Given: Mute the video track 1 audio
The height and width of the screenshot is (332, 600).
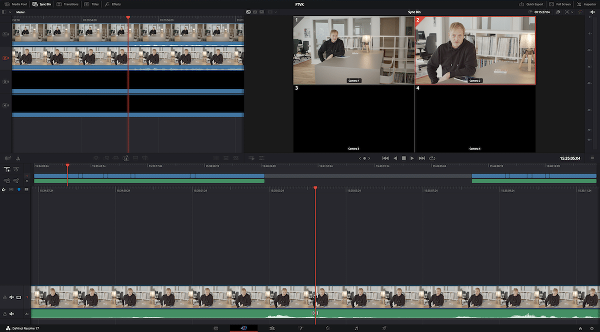Looking at the screenshot, I should click(x=11, y=297).
